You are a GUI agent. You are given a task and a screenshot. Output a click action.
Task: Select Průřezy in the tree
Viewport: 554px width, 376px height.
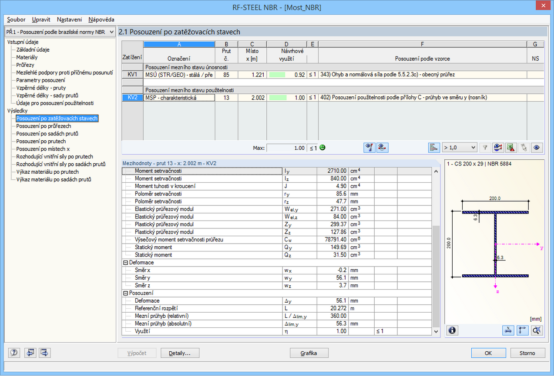pos(25,65)
